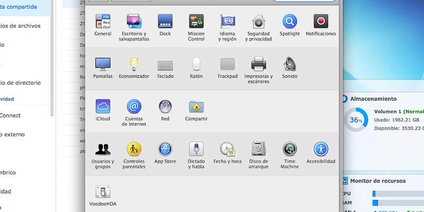Open Mission Control preferences
The height and width of the screenshot is (212, 424).
click(196, 28)
